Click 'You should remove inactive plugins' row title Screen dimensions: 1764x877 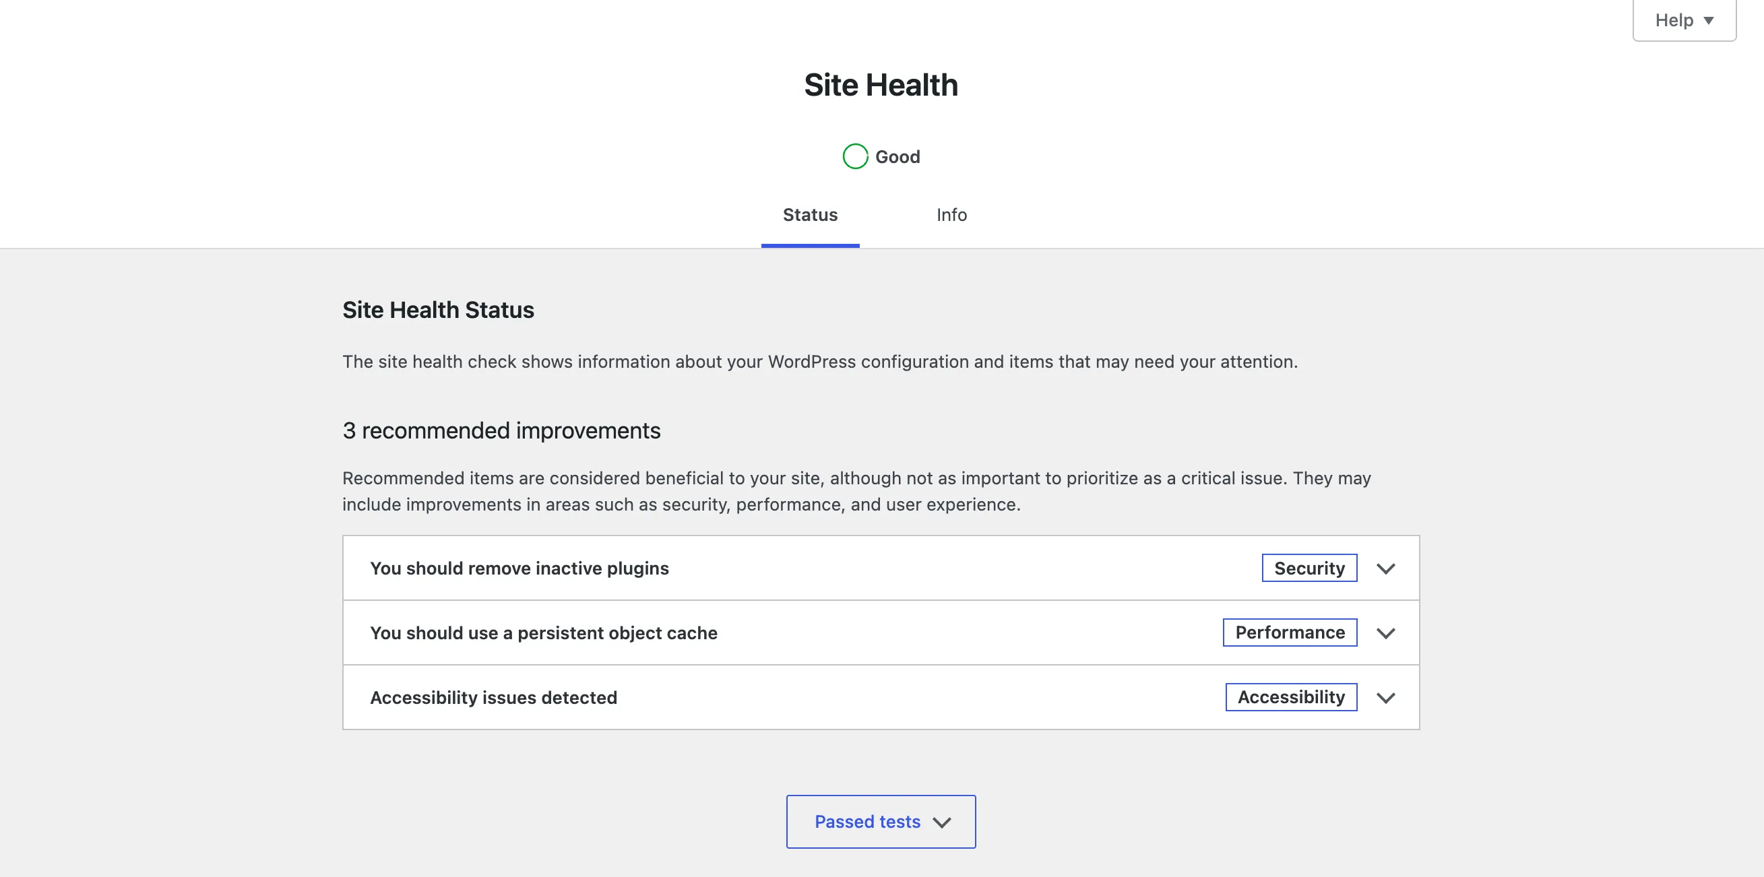(519, 569)
